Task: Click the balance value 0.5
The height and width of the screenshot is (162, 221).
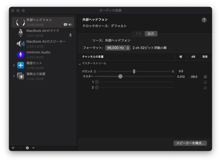Action: pyautogui.click(x=181, y=71)
